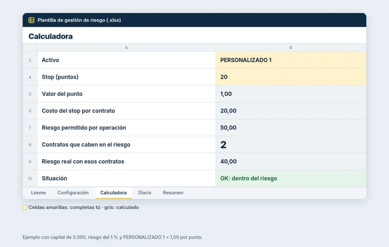Viewport: 389px width, 247px height.
Task: Select row 5 header
Action: pos(30,94)
